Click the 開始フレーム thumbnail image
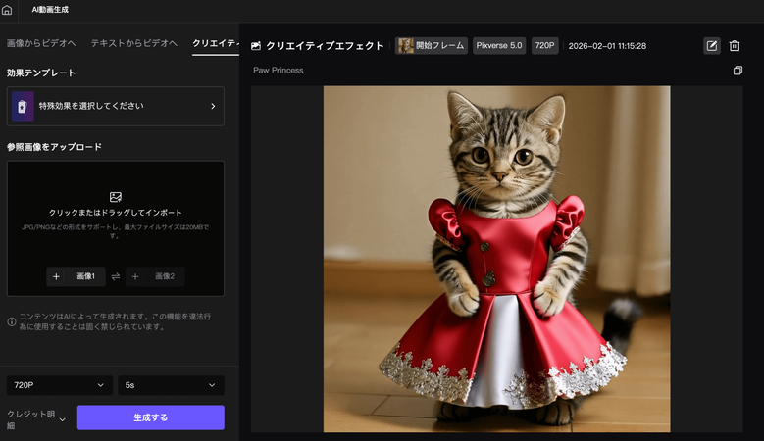The image size is (764, 441). 405,46
